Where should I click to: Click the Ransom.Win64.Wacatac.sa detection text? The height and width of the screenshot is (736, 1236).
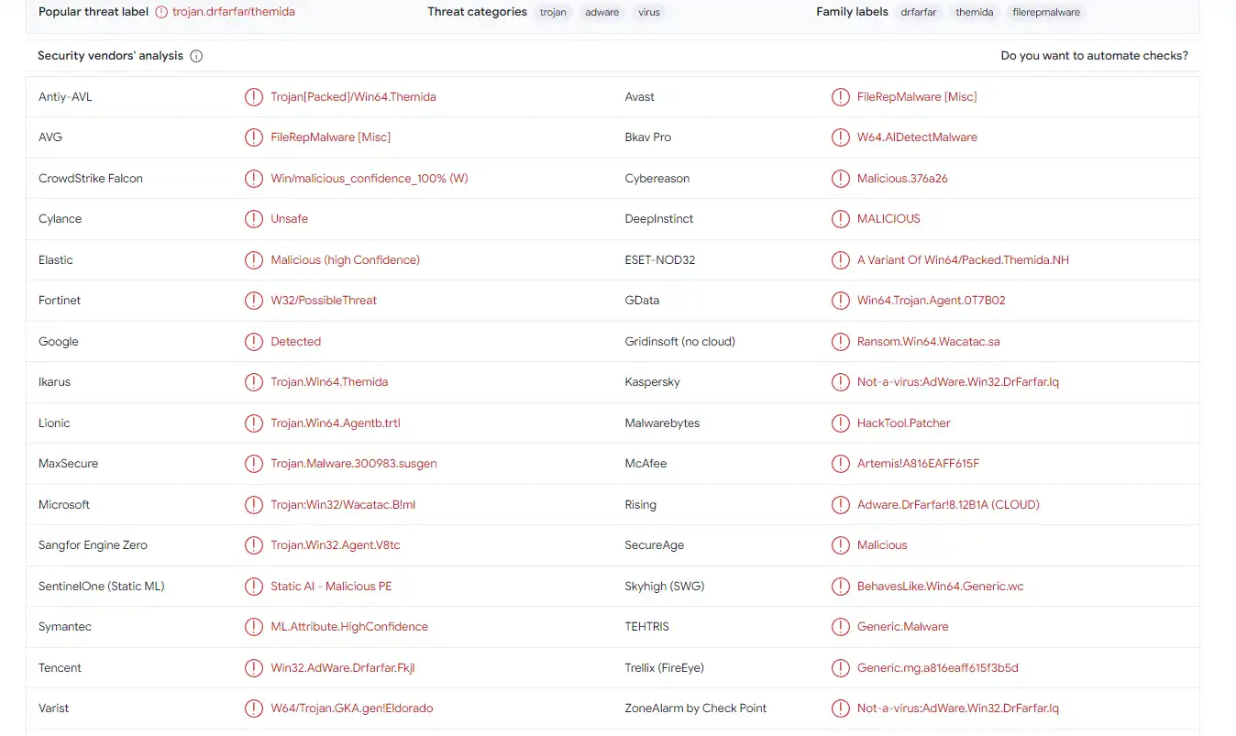(x=929, y=342)
